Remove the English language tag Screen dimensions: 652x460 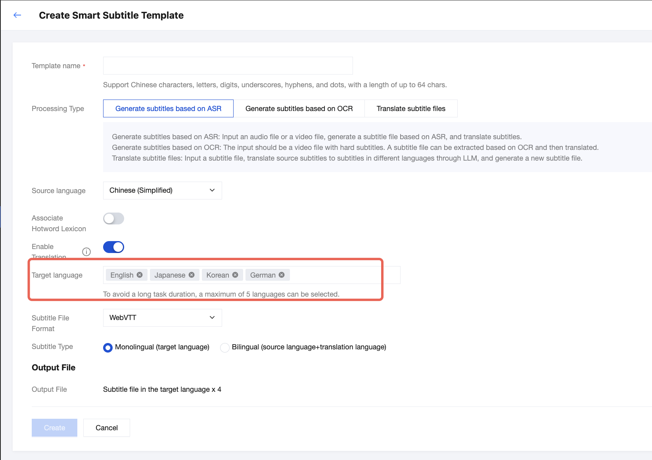click(x=140, y=275)
